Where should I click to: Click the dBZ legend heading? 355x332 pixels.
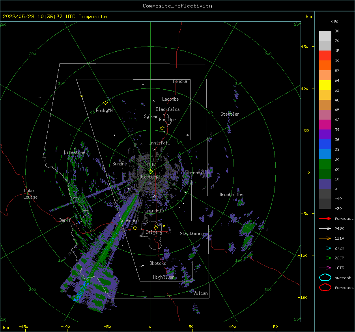tap(334, 21)
